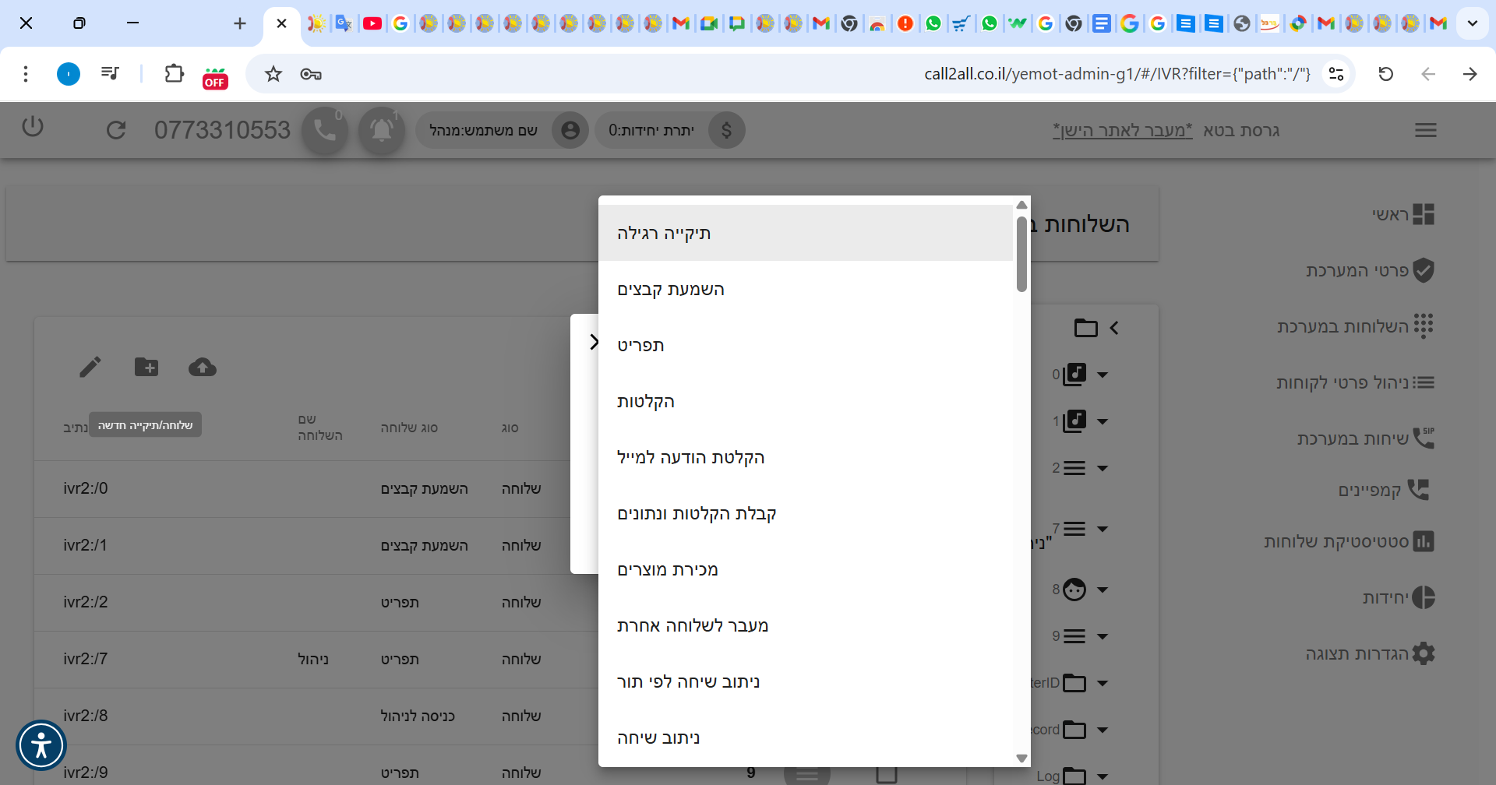The image size is (1496, 785).
Task: Open 'סטטיסטיקת שלוחות' in the sidebar
Action: (1349, 541)
